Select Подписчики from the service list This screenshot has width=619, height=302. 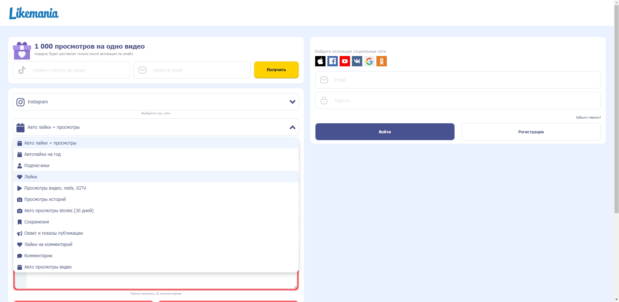(x=156, y=165)
